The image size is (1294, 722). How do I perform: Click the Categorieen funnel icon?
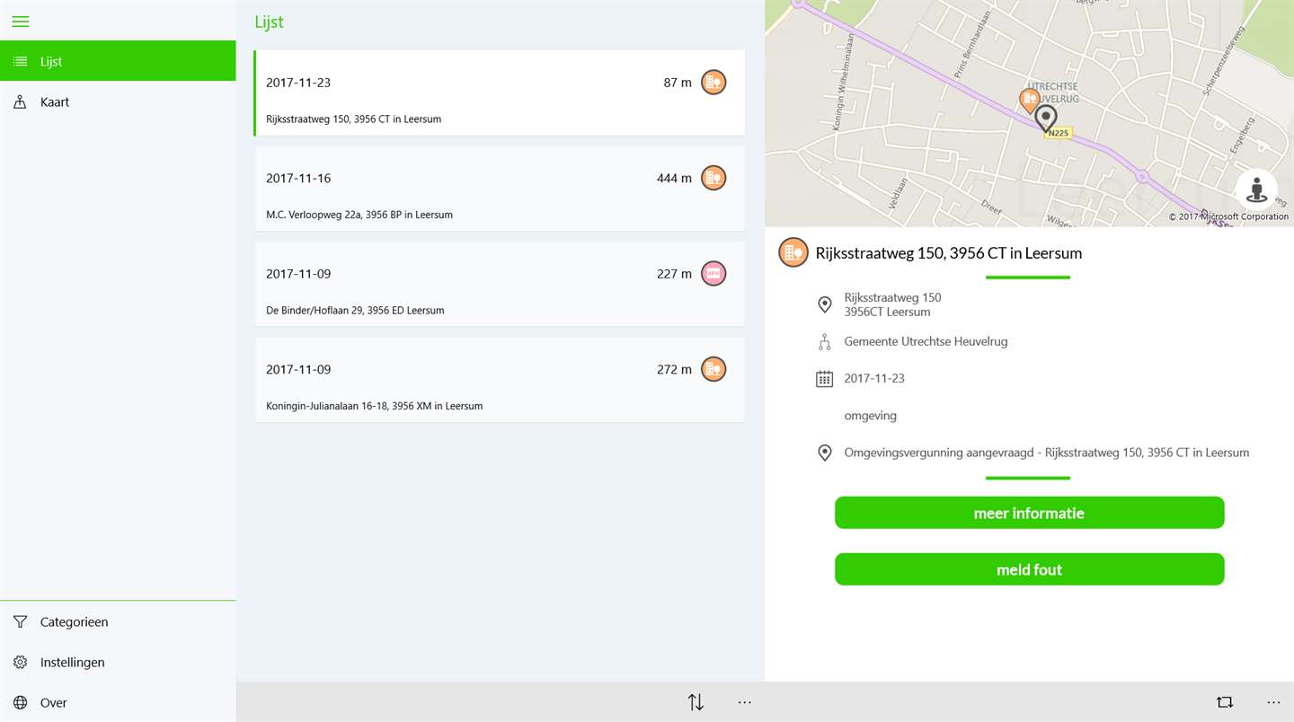click(20, 621)
